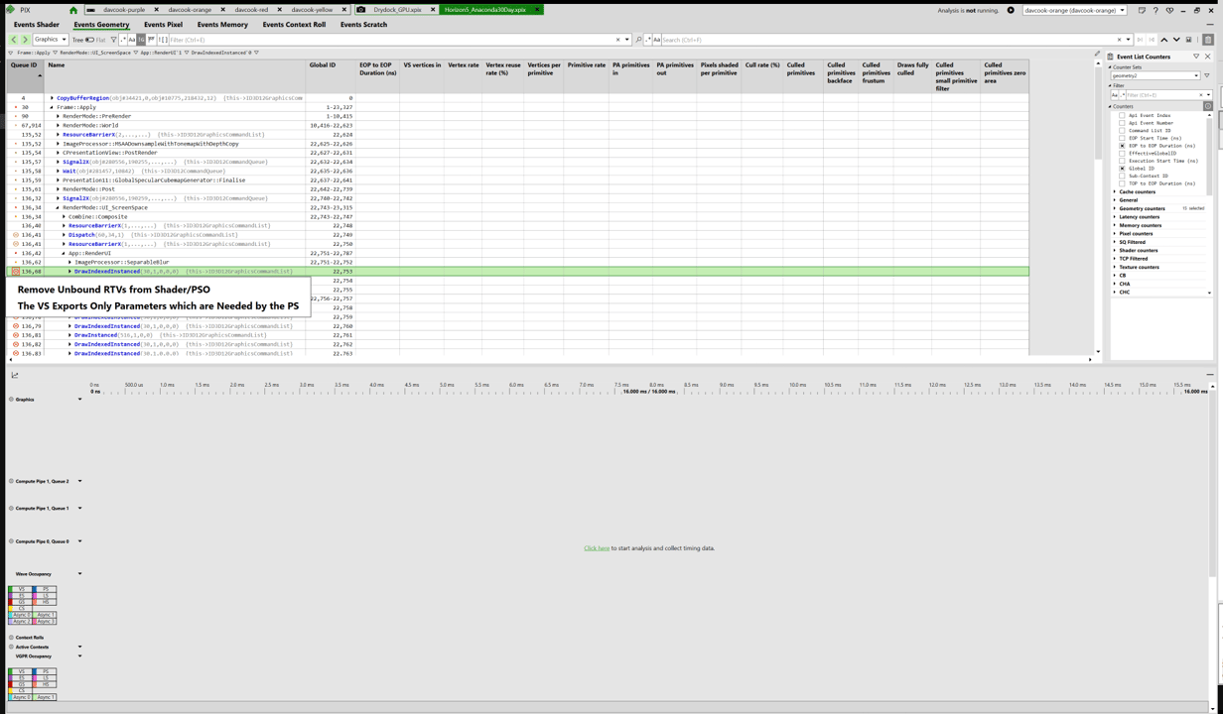Image resolution: width=1223 pixels, height=714 pixels.
Task: Switch to Events Pixel tab
Action: coord(163,25)
